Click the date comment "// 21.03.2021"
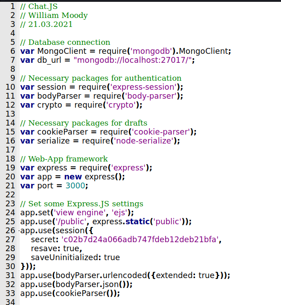 pos(46,24)
